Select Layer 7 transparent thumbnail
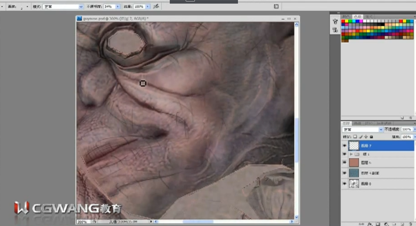The width and height of the screenshot is (416, 226). coord(354,146)
